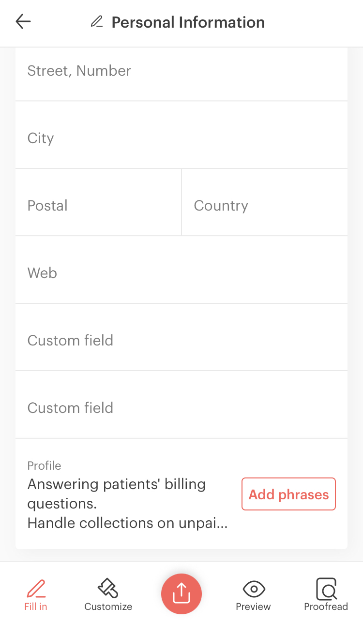
Task: Tap the Postal code field
Action: tap(98, 206)
